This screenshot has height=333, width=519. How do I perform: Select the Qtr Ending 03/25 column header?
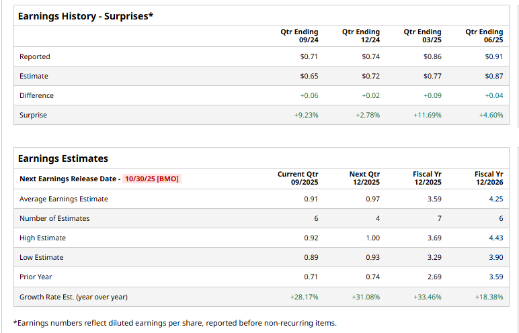pos(423,36)
